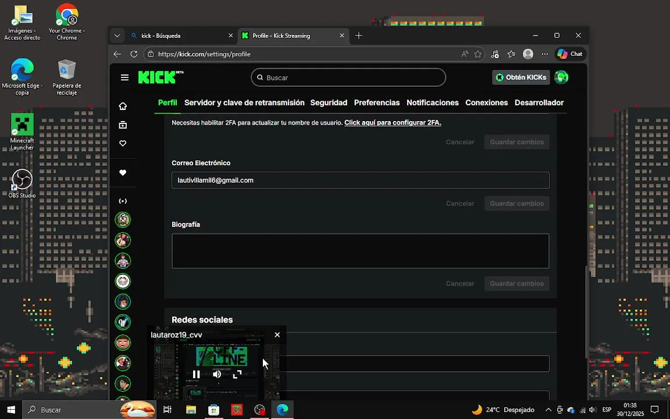Click the Windows taskbar Buscar search box

click(89, 410)
